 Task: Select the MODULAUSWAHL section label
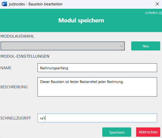[x=18, y=36]
